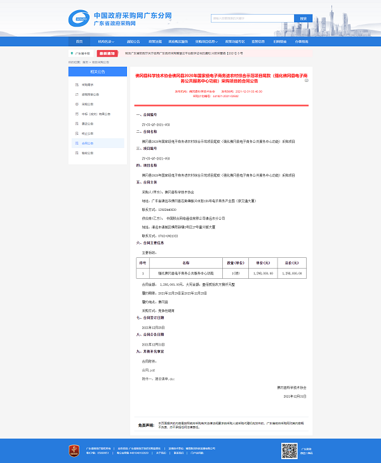Screen dimensions: 381x463
Task: Open the scrolling notice about 数字证书
Action: [184, 53]
